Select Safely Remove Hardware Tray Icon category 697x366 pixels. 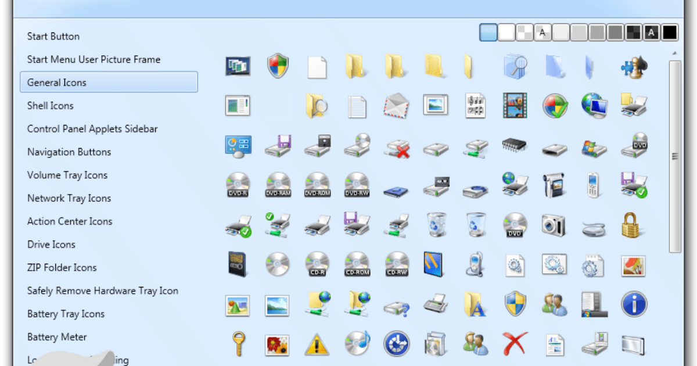(103, 290)
